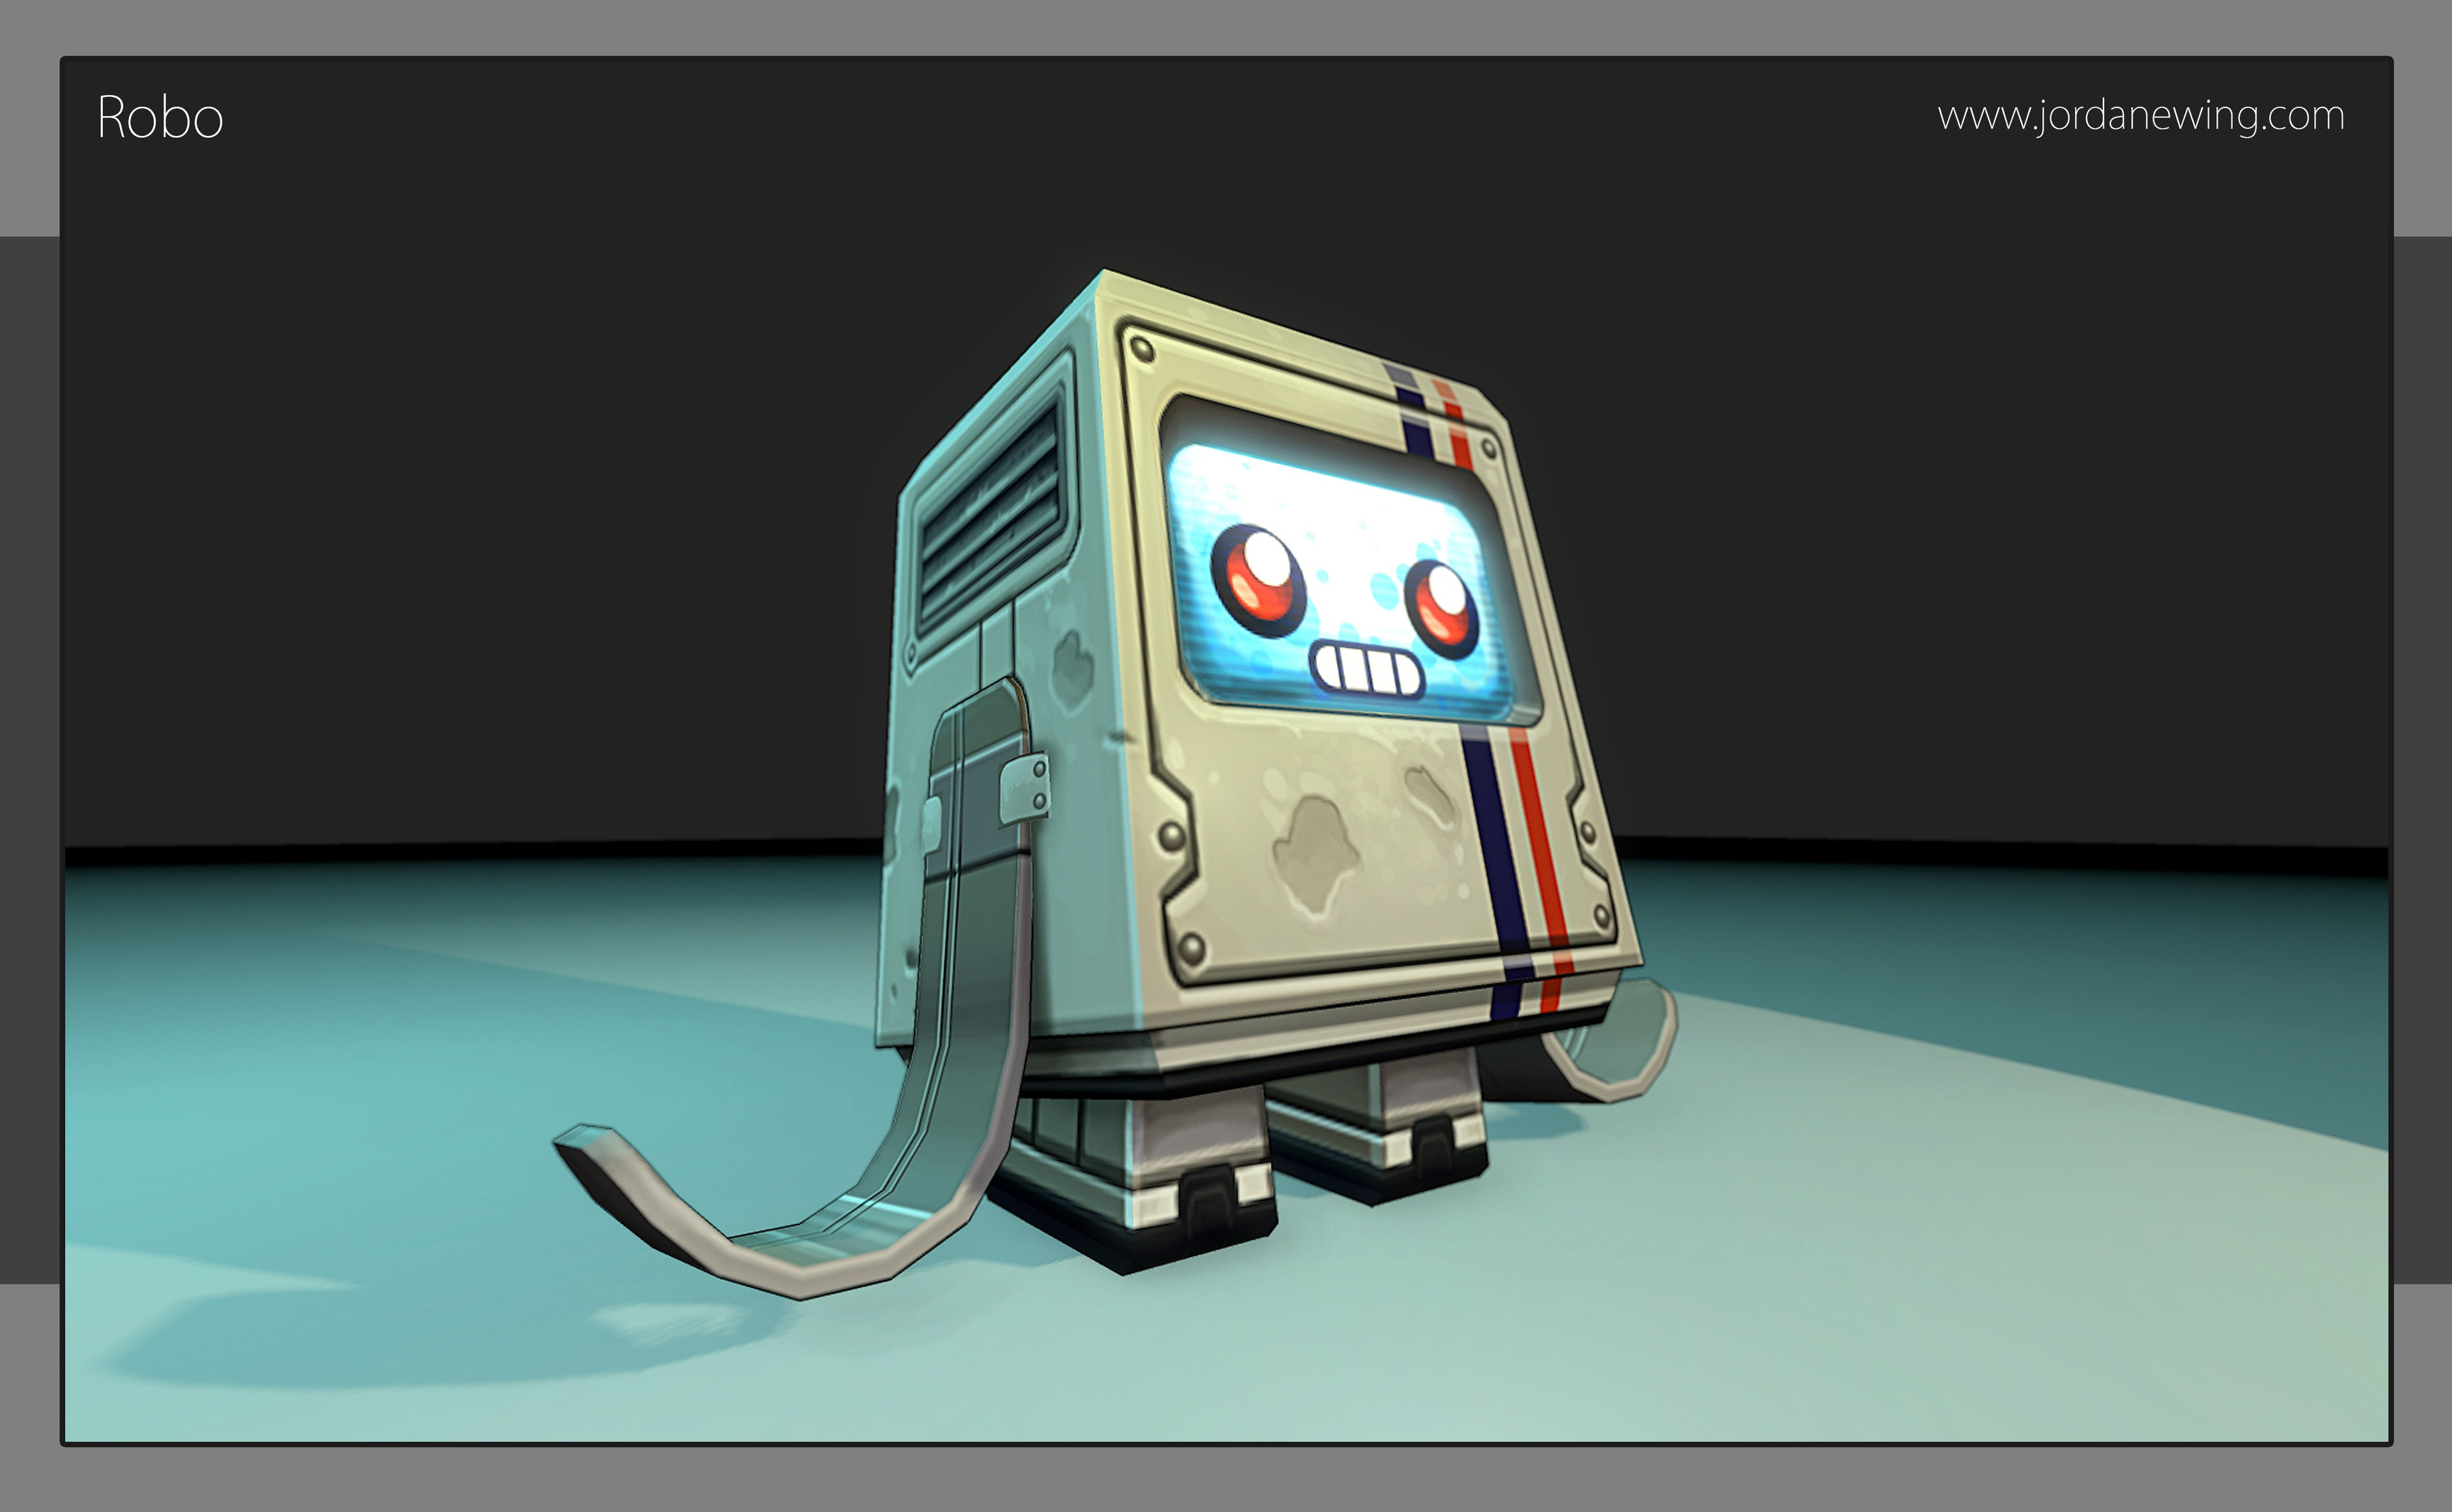Open the www.jordanewing.com link
2452x1512 pixels.
coord(2140,115)
